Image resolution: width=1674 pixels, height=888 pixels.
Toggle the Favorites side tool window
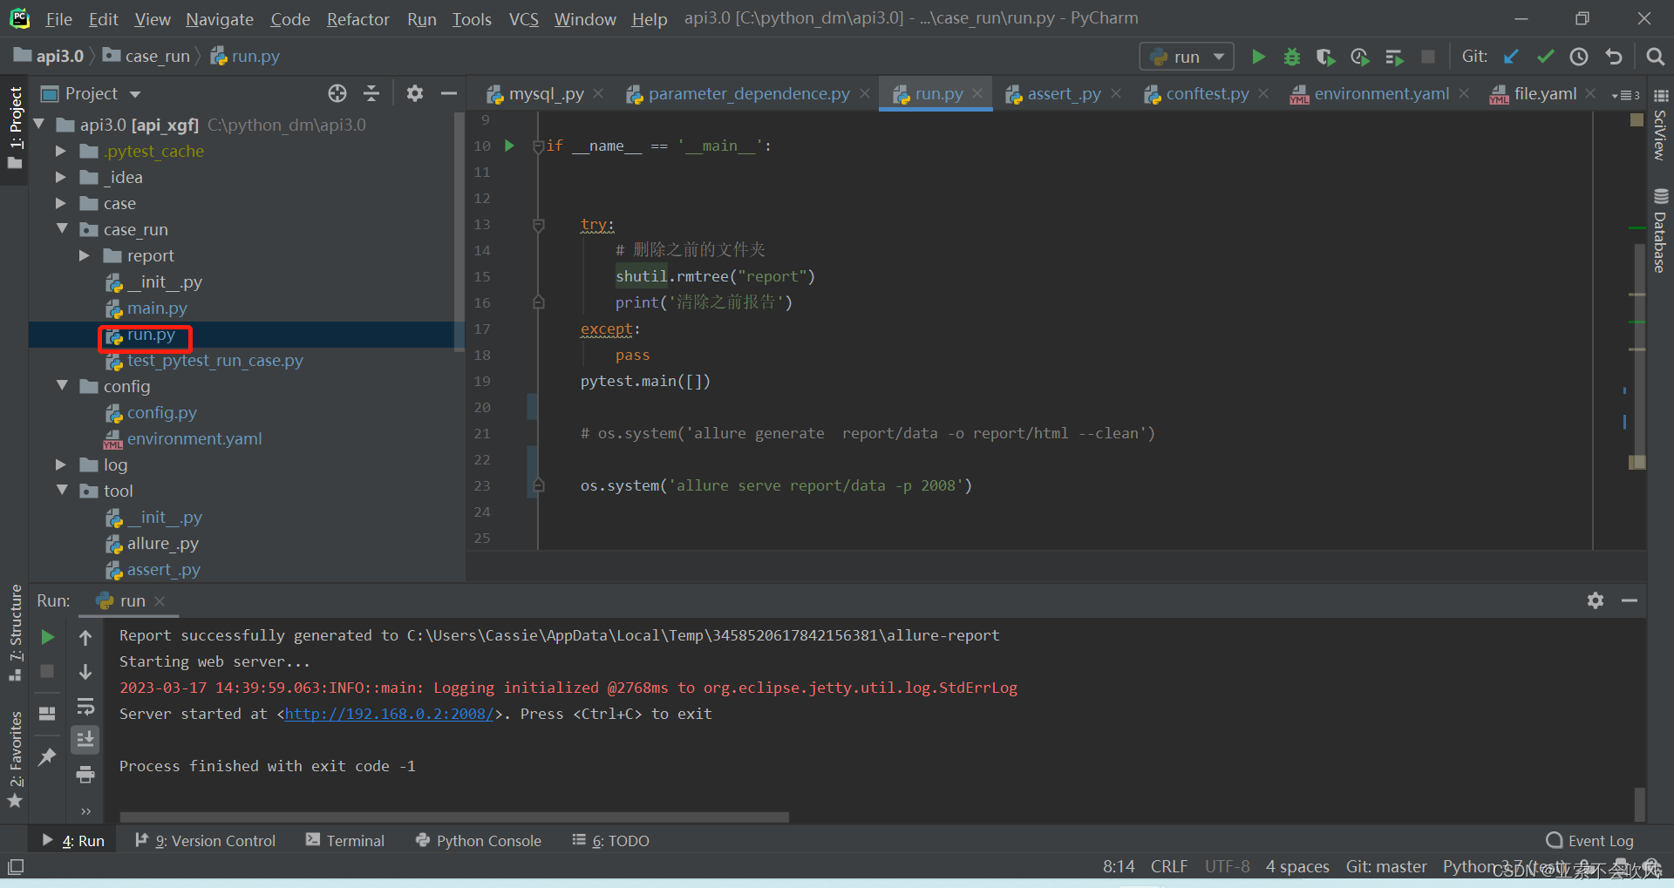pyautogui.click(x=15, y=759)
